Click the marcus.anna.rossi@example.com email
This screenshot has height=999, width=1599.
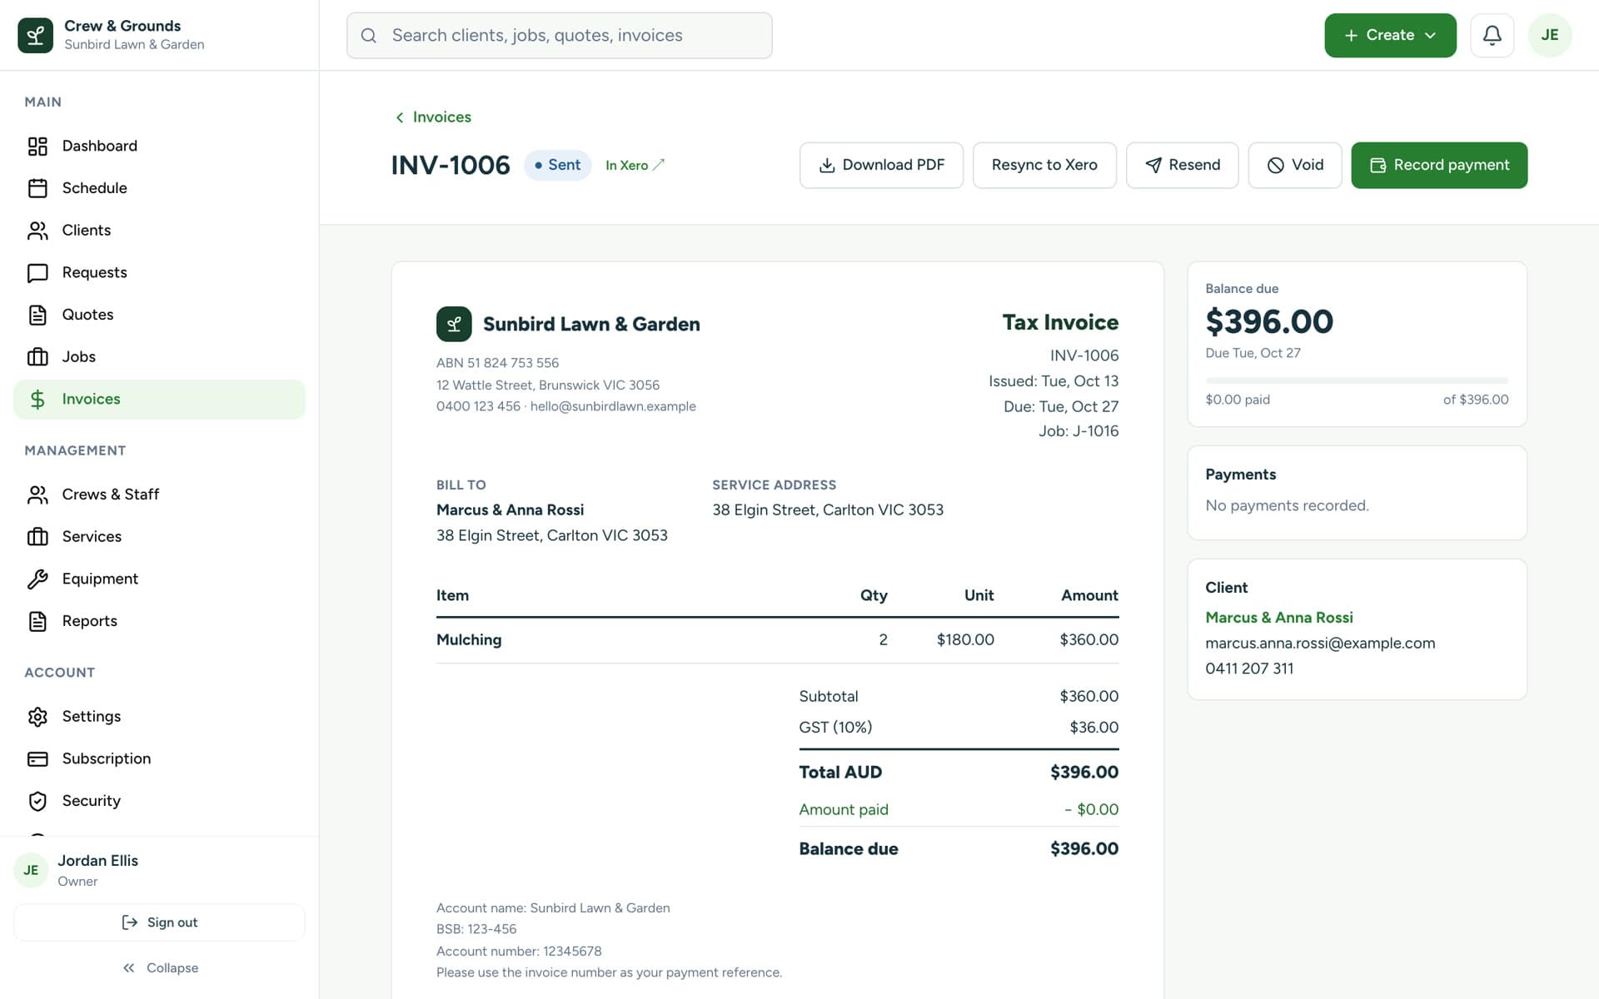(x=1320, y=644)
